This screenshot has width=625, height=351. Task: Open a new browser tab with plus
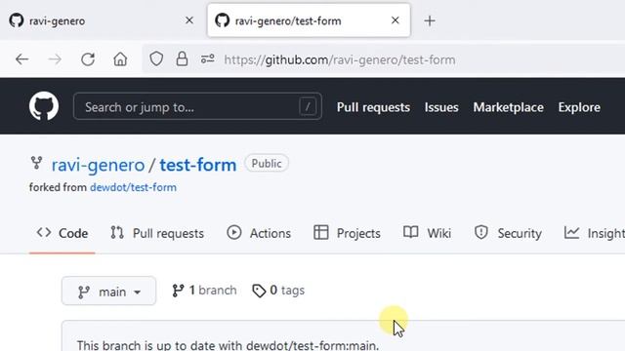coord(430,20)
